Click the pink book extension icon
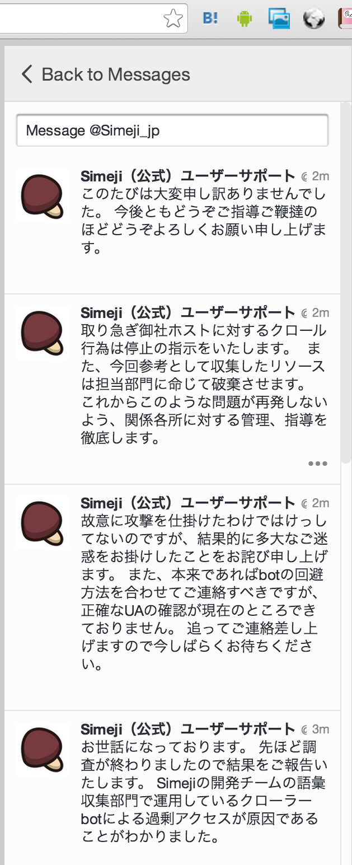This screenshot has width=352, height=865. (x=345, y=19)
